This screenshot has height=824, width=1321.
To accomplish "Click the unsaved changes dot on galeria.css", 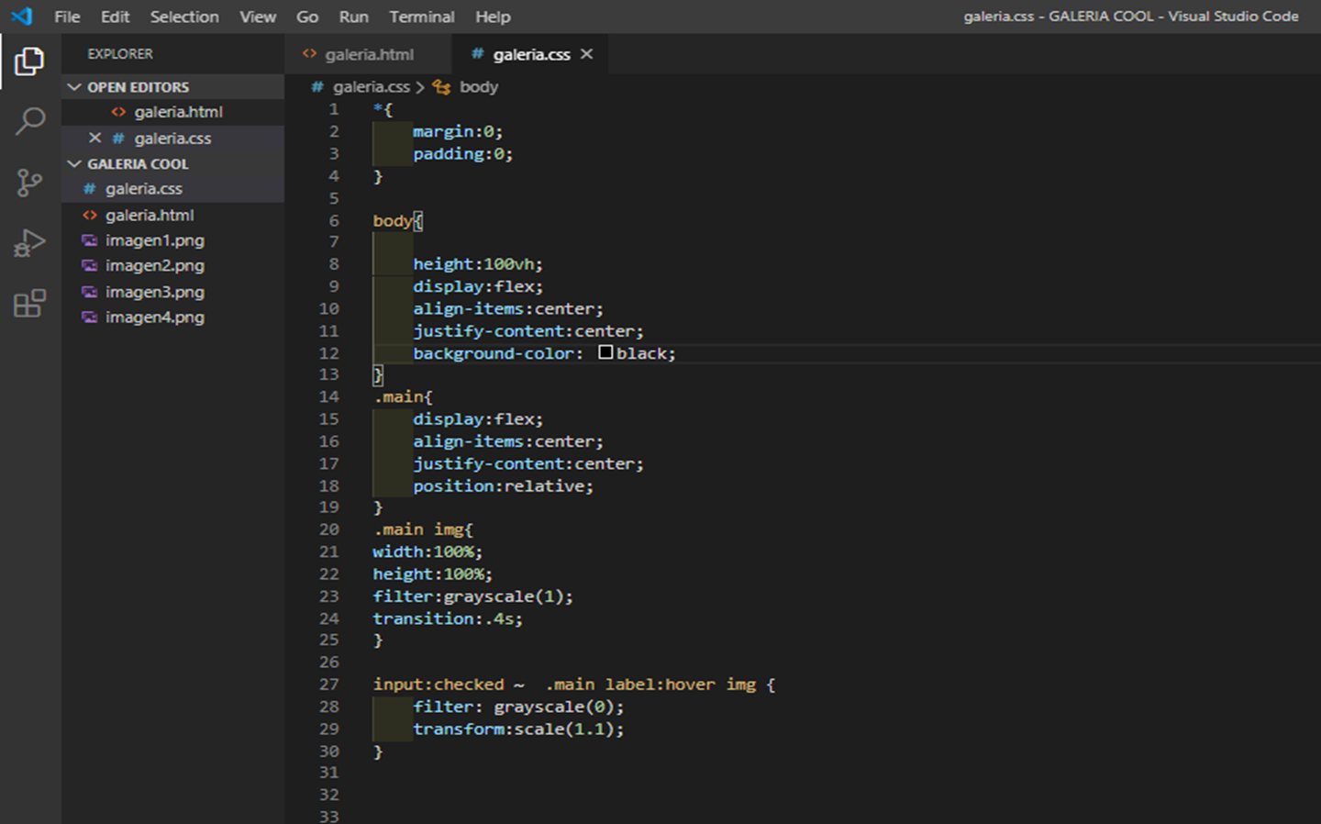I will [x=587, y=54].
